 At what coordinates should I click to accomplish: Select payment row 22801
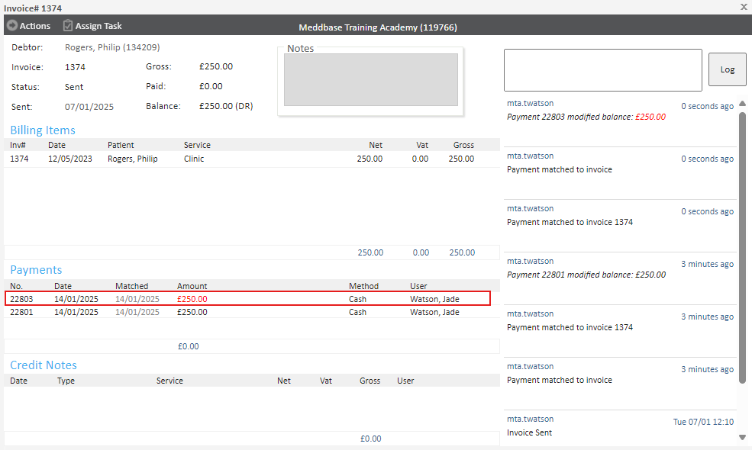coord(247,312)
